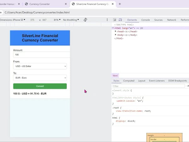Open the To currency EUR dropdown
The height and width of the screenshot is (142, 189).
[40, 78]
